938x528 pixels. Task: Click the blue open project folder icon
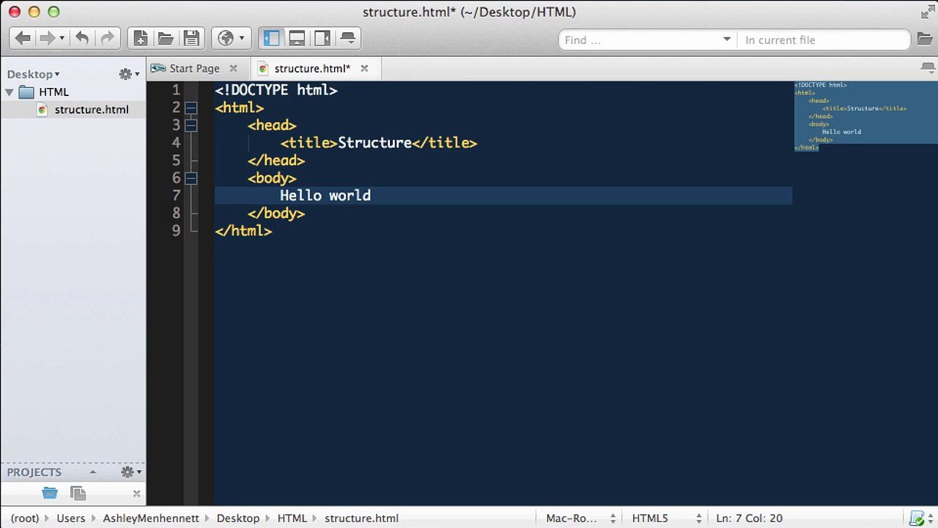[50, 494]
